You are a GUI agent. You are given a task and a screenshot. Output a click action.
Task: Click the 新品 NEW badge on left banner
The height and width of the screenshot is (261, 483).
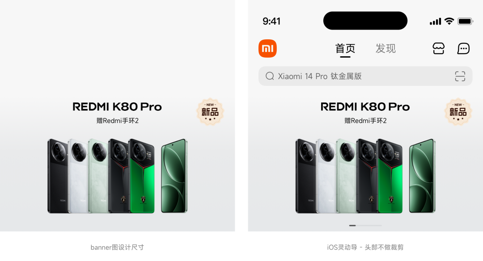click(210, 112)
